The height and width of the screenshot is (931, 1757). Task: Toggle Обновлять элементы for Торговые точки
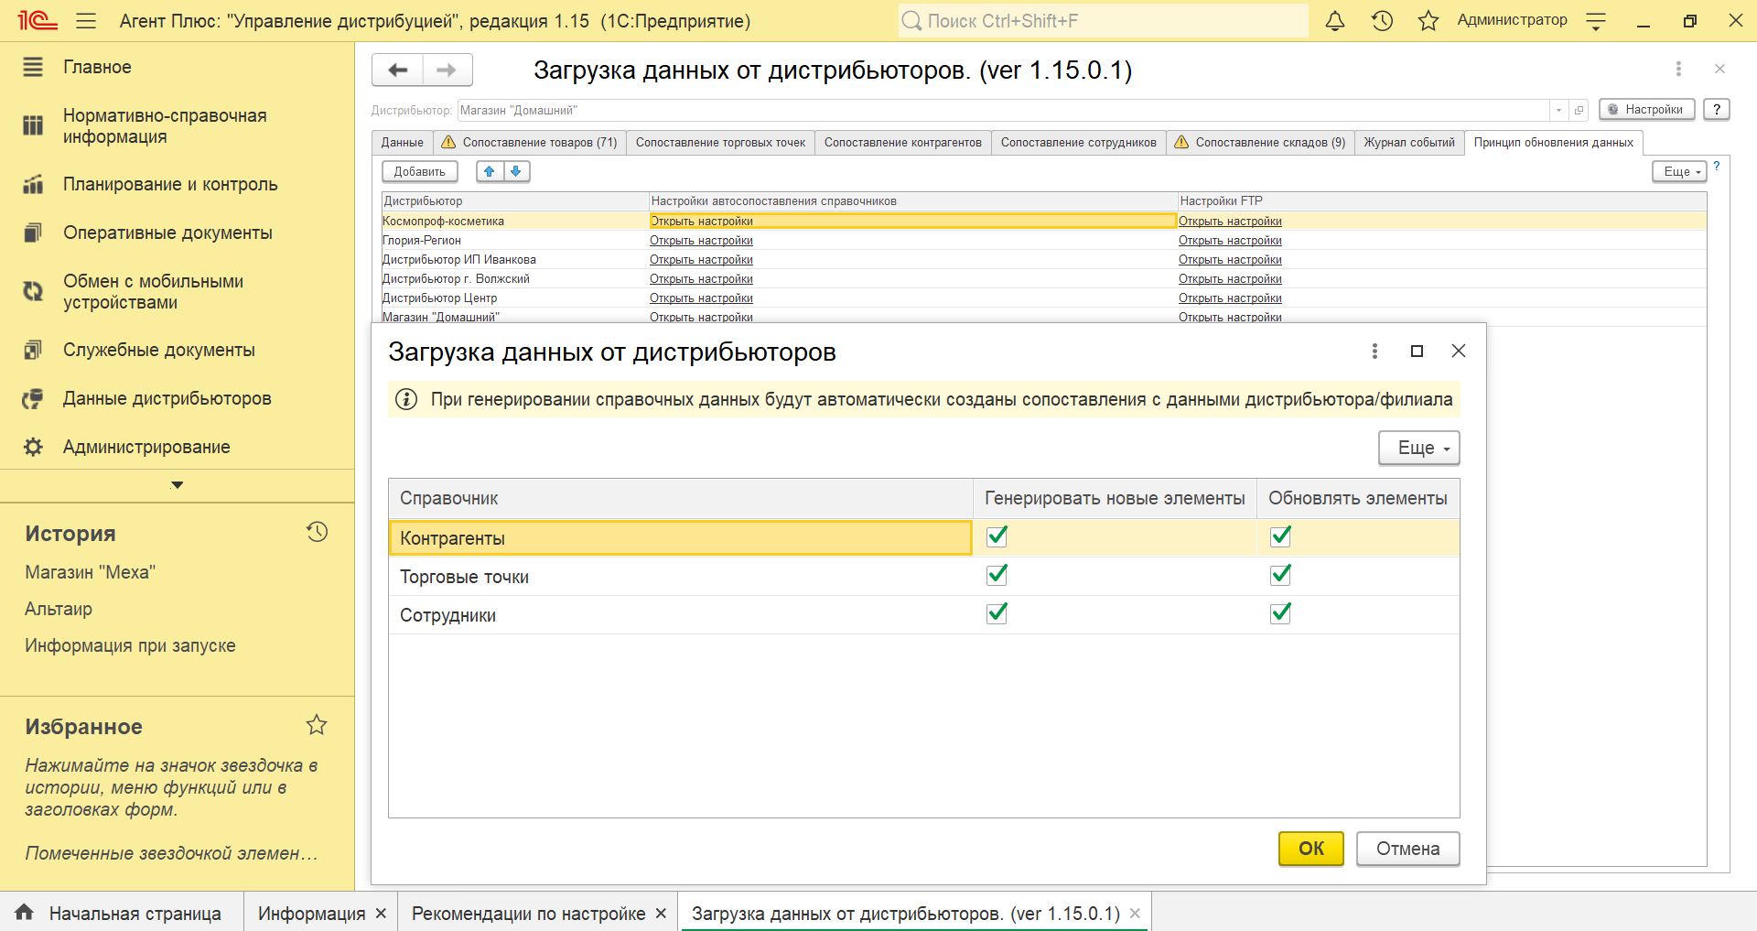point(1280,575)
